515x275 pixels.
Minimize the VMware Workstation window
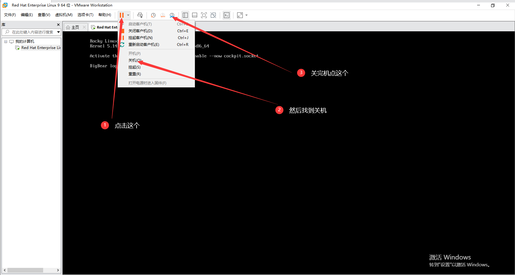pyautogui.click(x=478, y=5)
